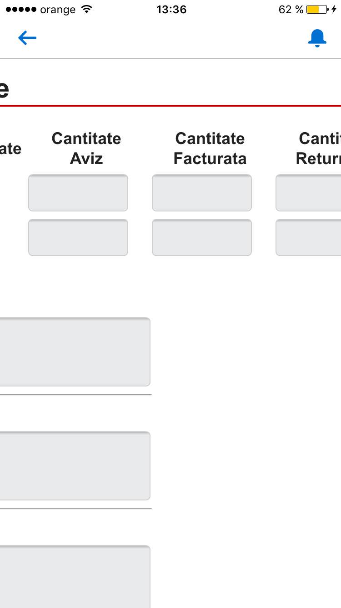The image size is (341, 608).
Task: Tap the blue back arrow
Action: click(27, 38)
